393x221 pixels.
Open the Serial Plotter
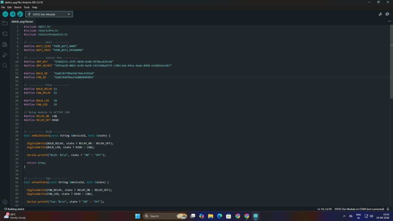(x=380, y=14)
